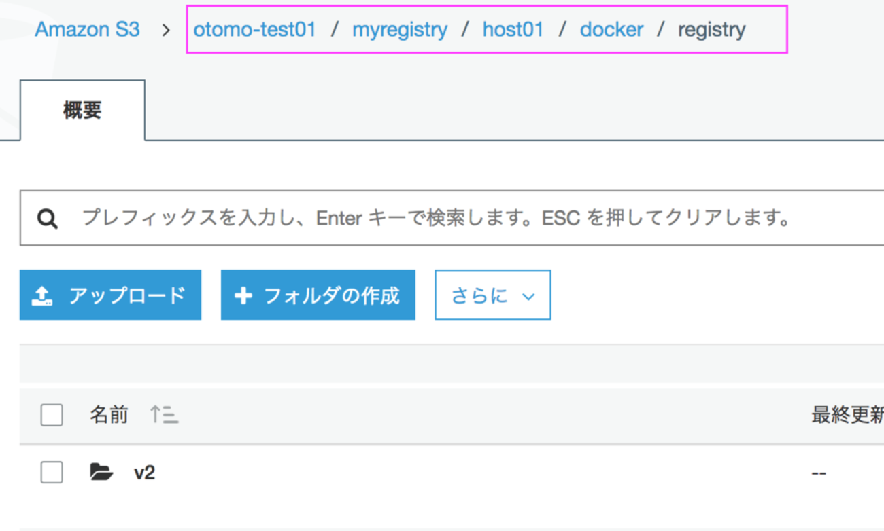Viewport: 884px width, 531px height.
Task: Click the chevron arrow on さらに
Action: click(528, 297)
